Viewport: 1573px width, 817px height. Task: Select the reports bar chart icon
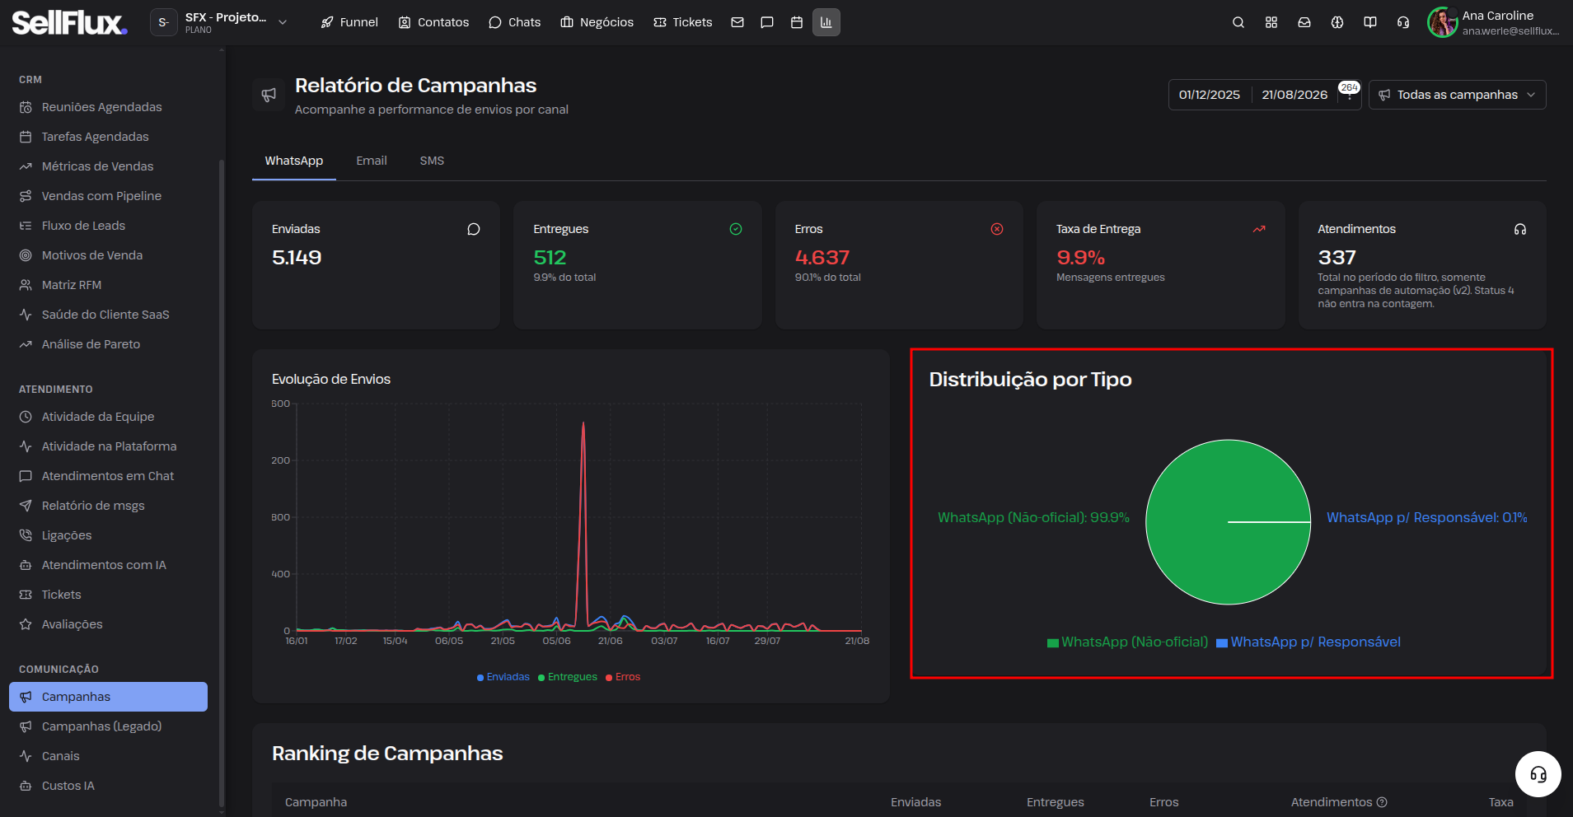click(x=826, y=22)
